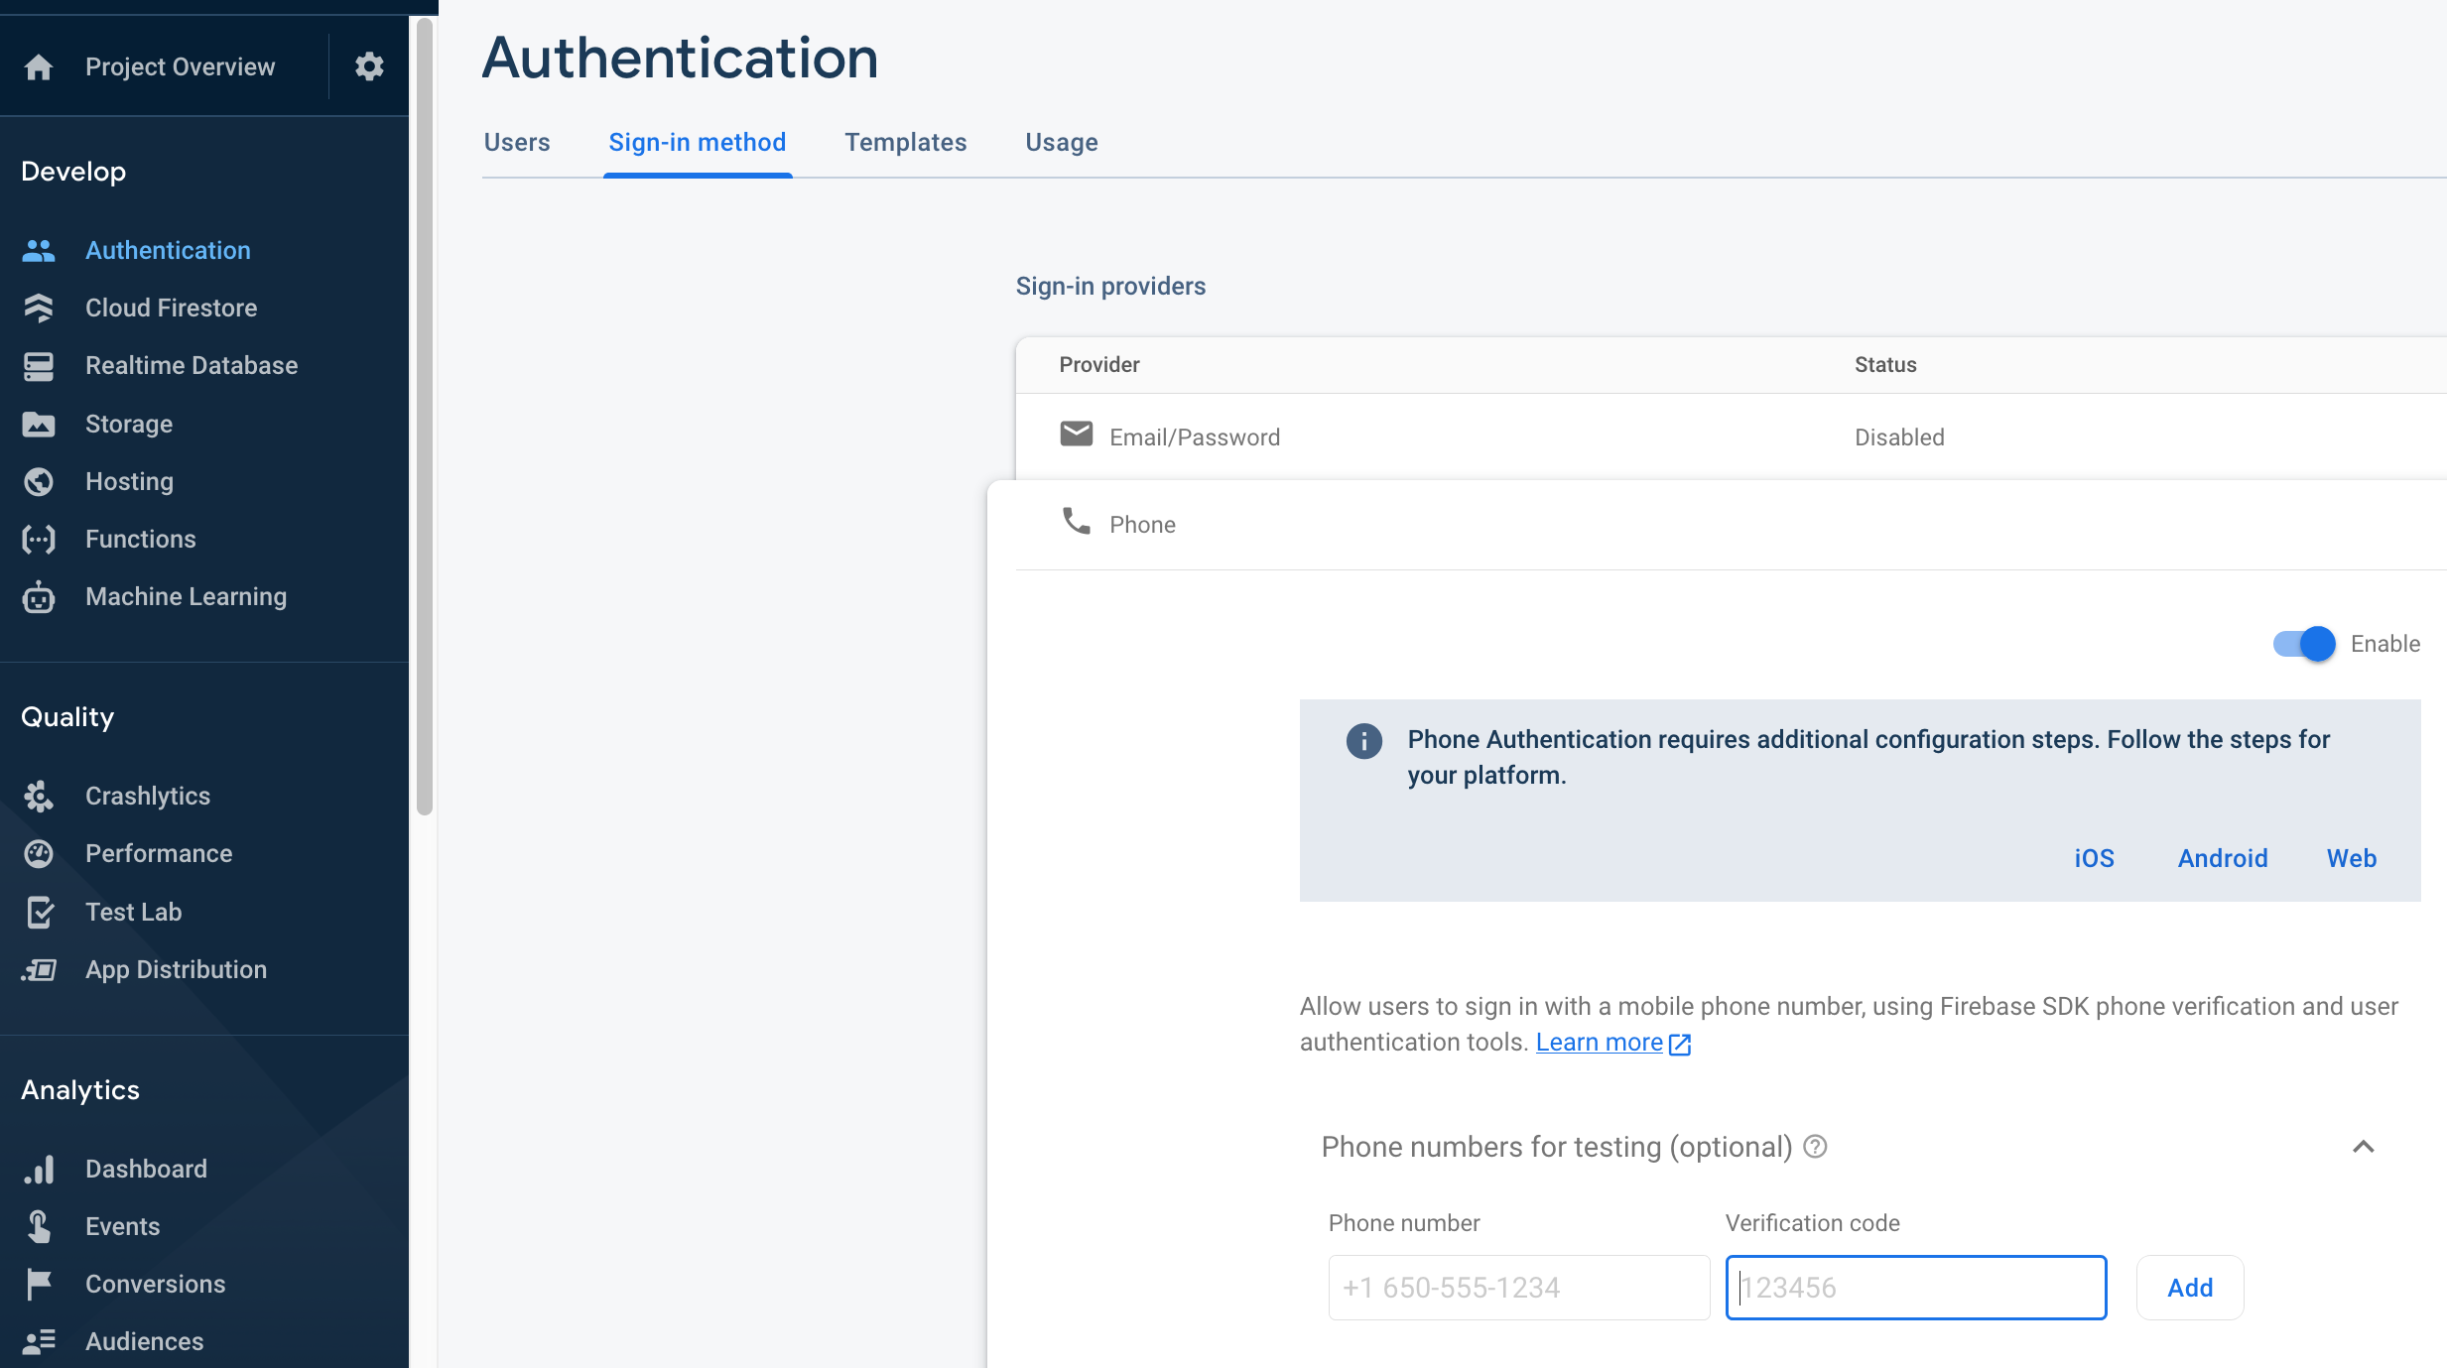Click the Cloud Firestore icon
This screenshot has height=1368, width=2447.
tap(39, 309)
